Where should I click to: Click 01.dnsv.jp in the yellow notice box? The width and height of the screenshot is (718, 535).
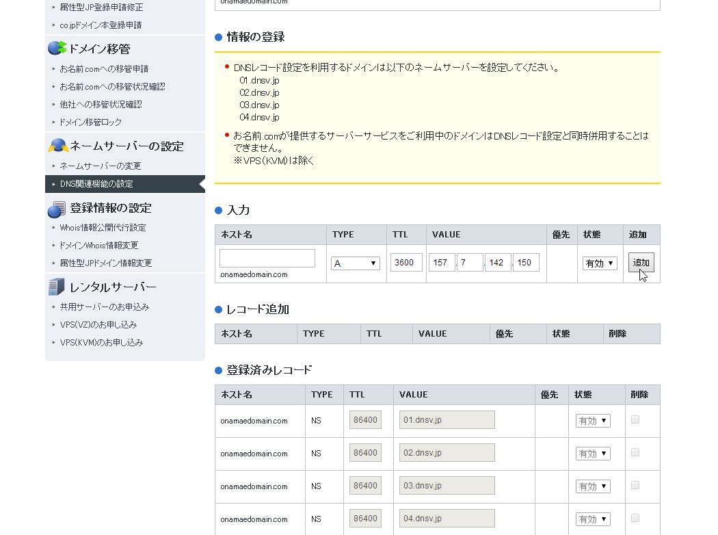tap(259, 81)
